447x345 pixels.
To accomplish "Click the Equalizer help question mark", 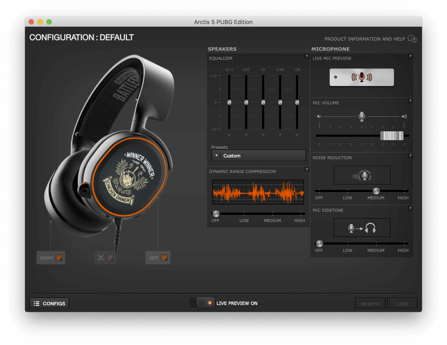I will pyautogui.click(x=306, y=56).
